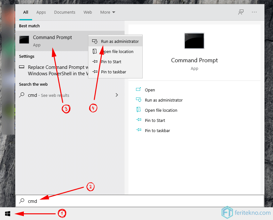Click the magnifier icon beside cmd web result
273x220 pixels.
[x=22, y=95]
